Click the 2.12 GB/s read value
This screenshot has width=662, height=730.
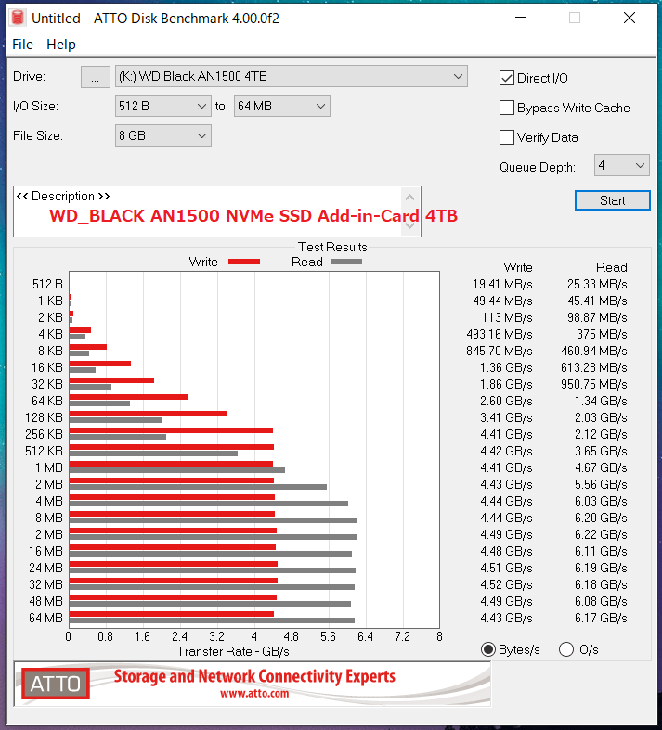(601, 434)
